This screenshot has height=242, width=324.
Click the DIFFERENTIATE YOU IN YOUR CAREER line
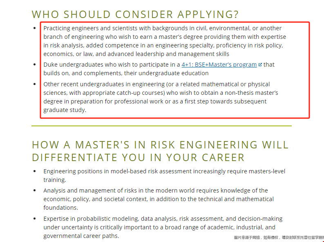pyautogui.click(x=138, y=157)
